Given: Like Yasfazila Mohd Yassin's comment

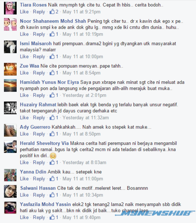Looking at the screenshot, I should pyautogui.click(x=24, y=217).
